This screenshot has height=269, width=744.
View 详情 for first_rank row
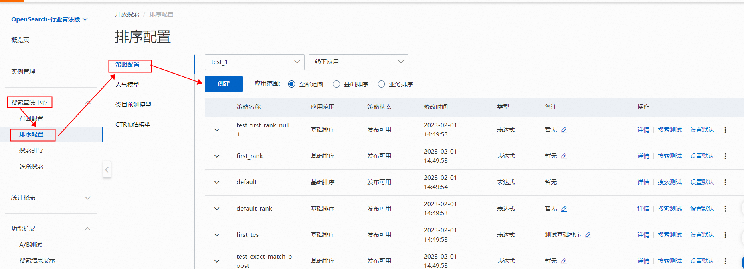point(643,156)
